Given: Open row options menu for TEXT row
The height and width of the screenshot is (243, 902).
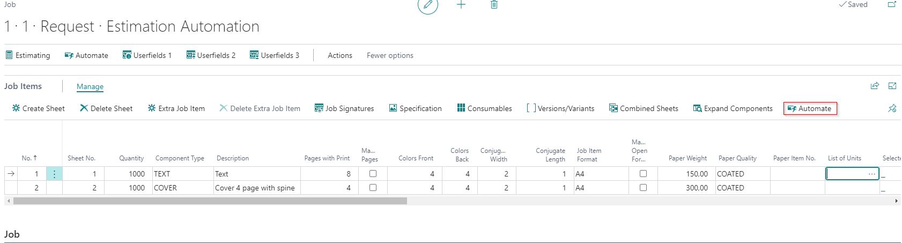Looking at the screenshot, I should [x=54, y=174].
